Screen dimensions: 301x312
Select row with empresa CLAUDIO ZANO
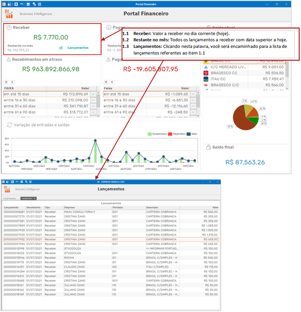click(111, 267)
